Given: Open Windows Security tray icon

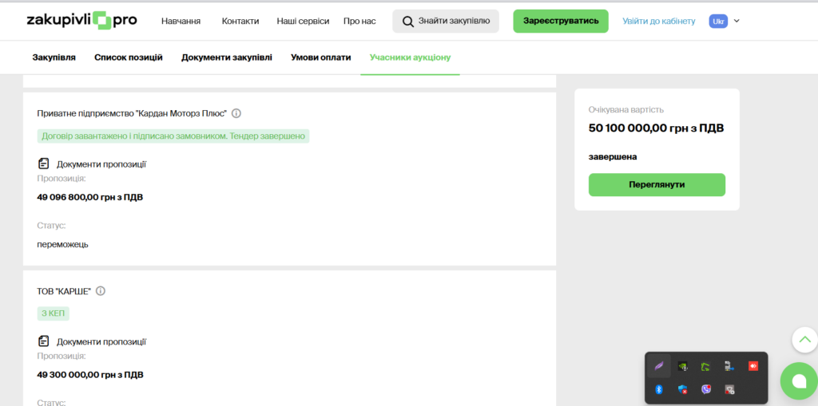Looking at the screenshot, I should [682, 389].
